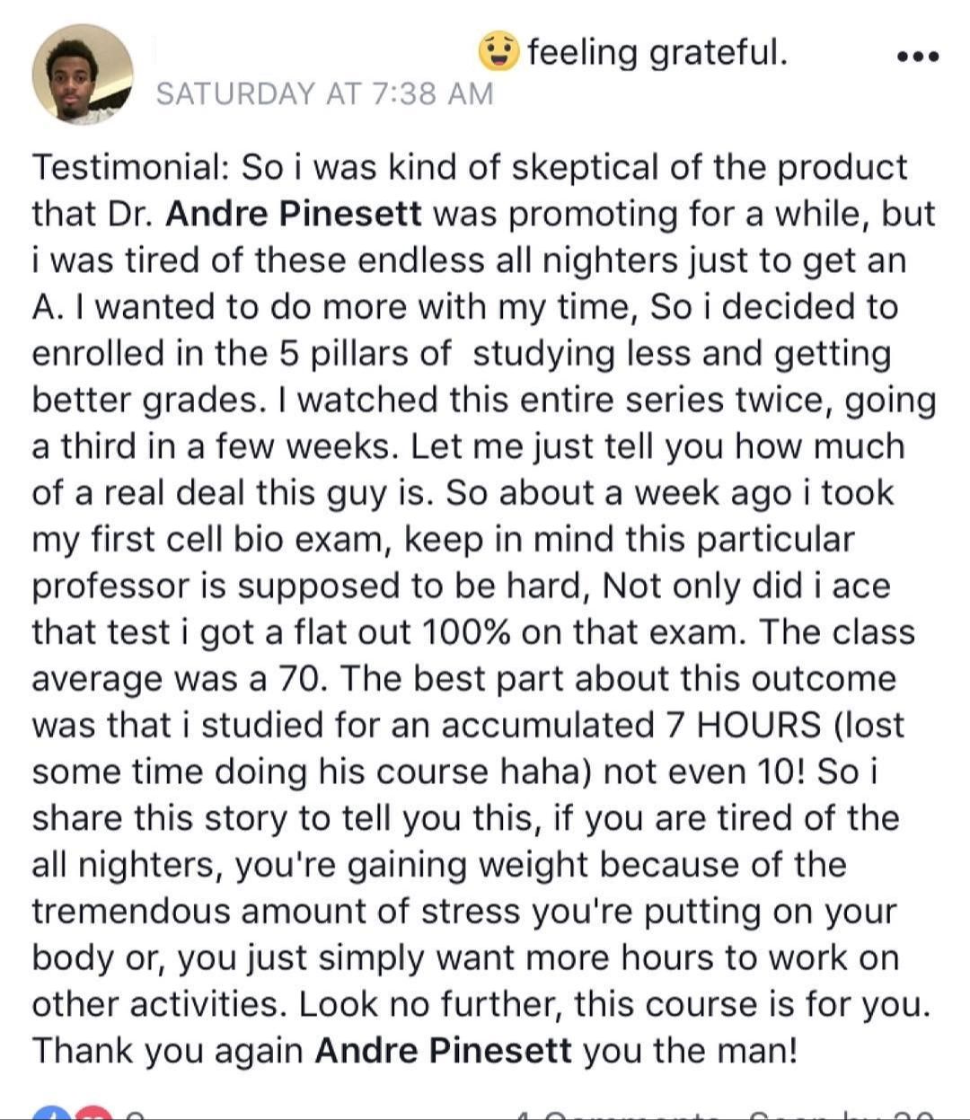This screenshot has height=1120, width=970.
Task: Click the grateful face emoji icon
Action: (499, 52)
